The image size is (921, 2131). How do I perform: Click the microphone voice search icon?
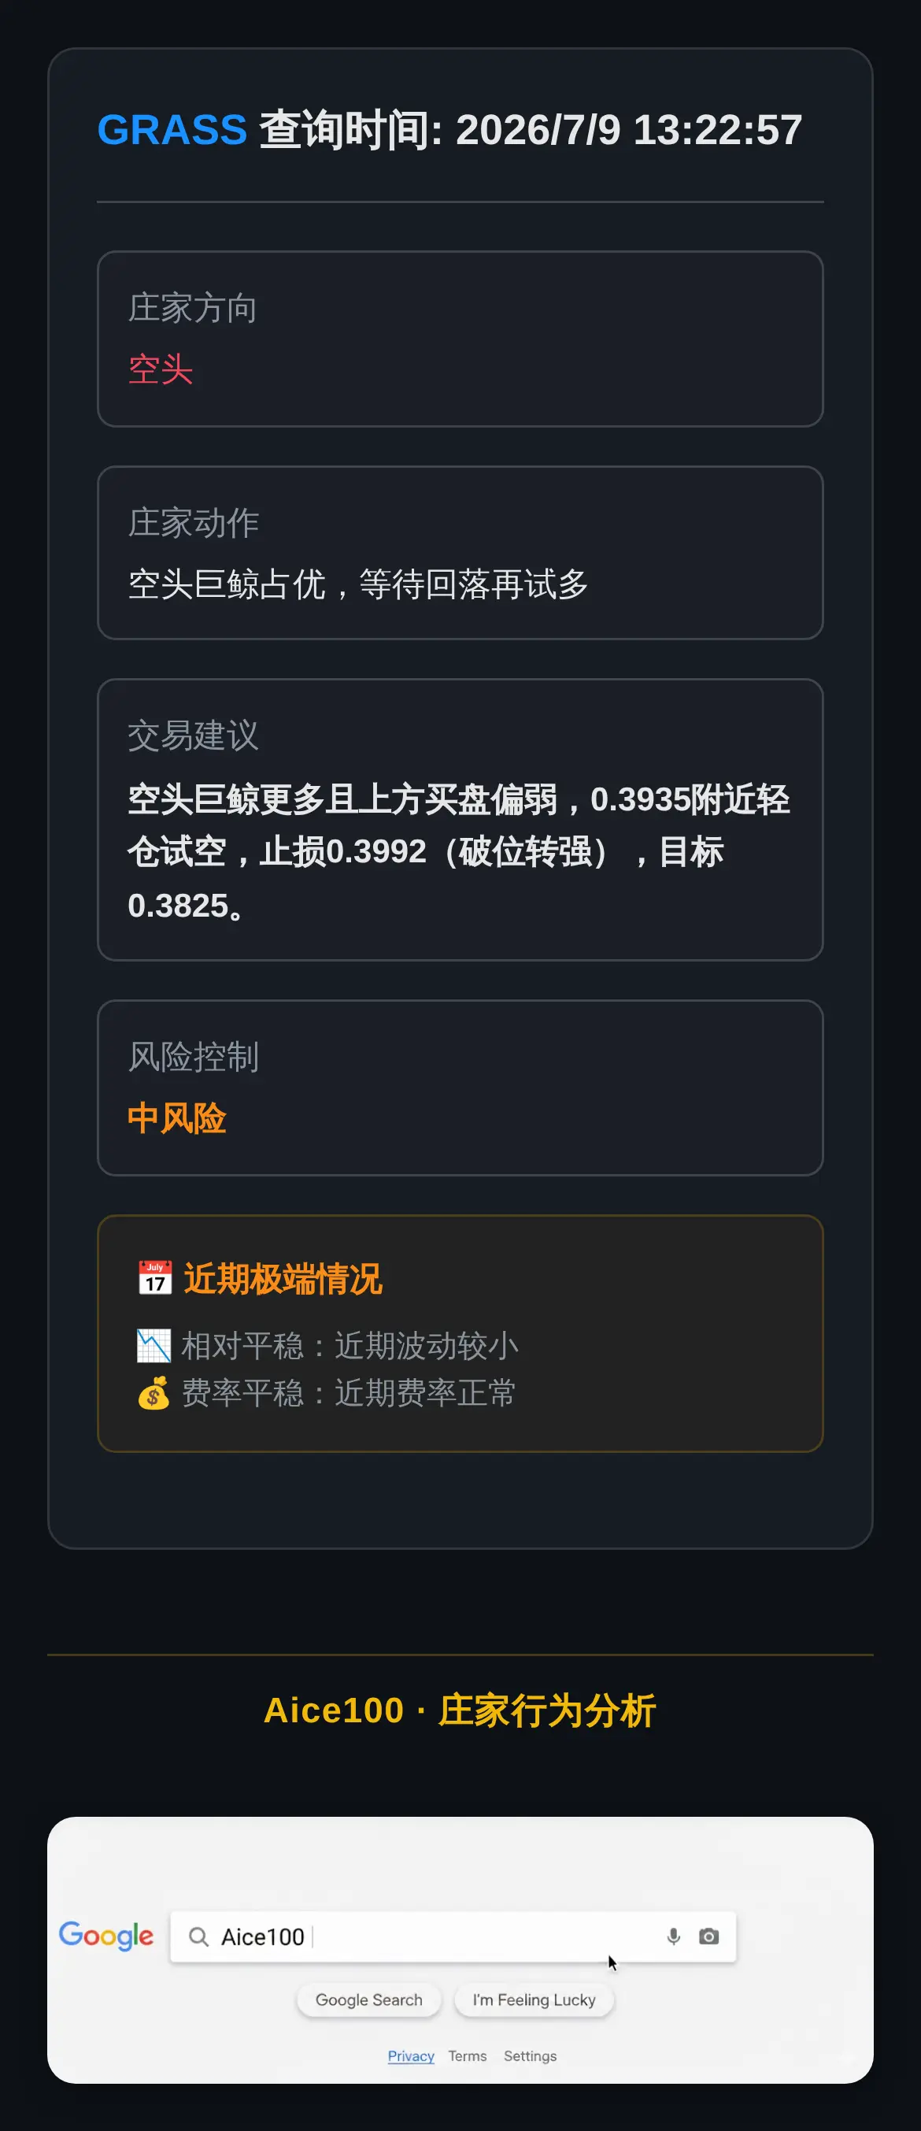[673, 1936]
